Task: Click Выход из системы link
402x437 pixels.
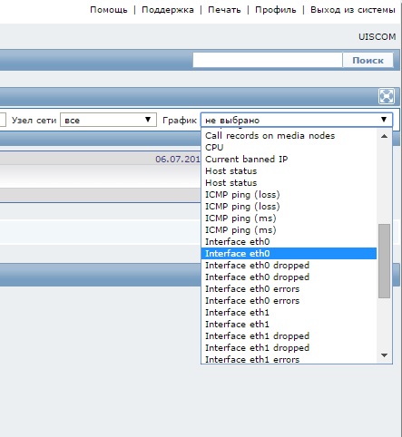Action: coord(353,10)
